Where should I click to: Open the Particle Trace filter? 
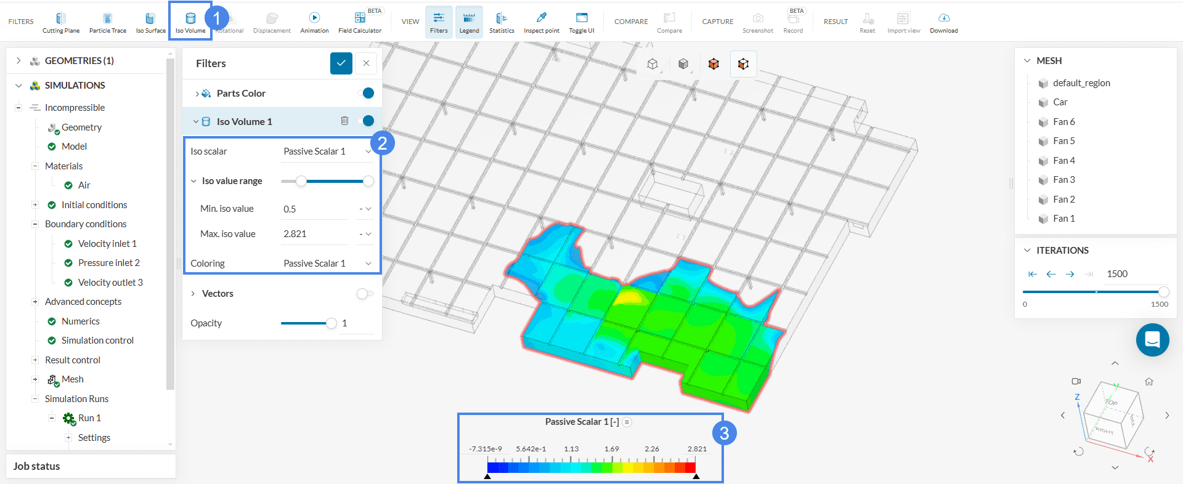[x=107, y=22]
